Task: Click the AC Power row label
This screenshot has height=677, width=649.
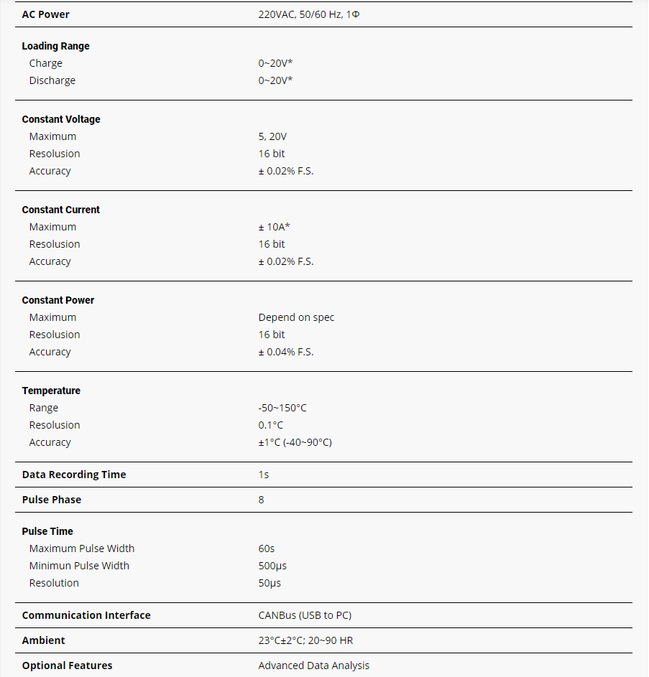Action: (x=46, y=14)
